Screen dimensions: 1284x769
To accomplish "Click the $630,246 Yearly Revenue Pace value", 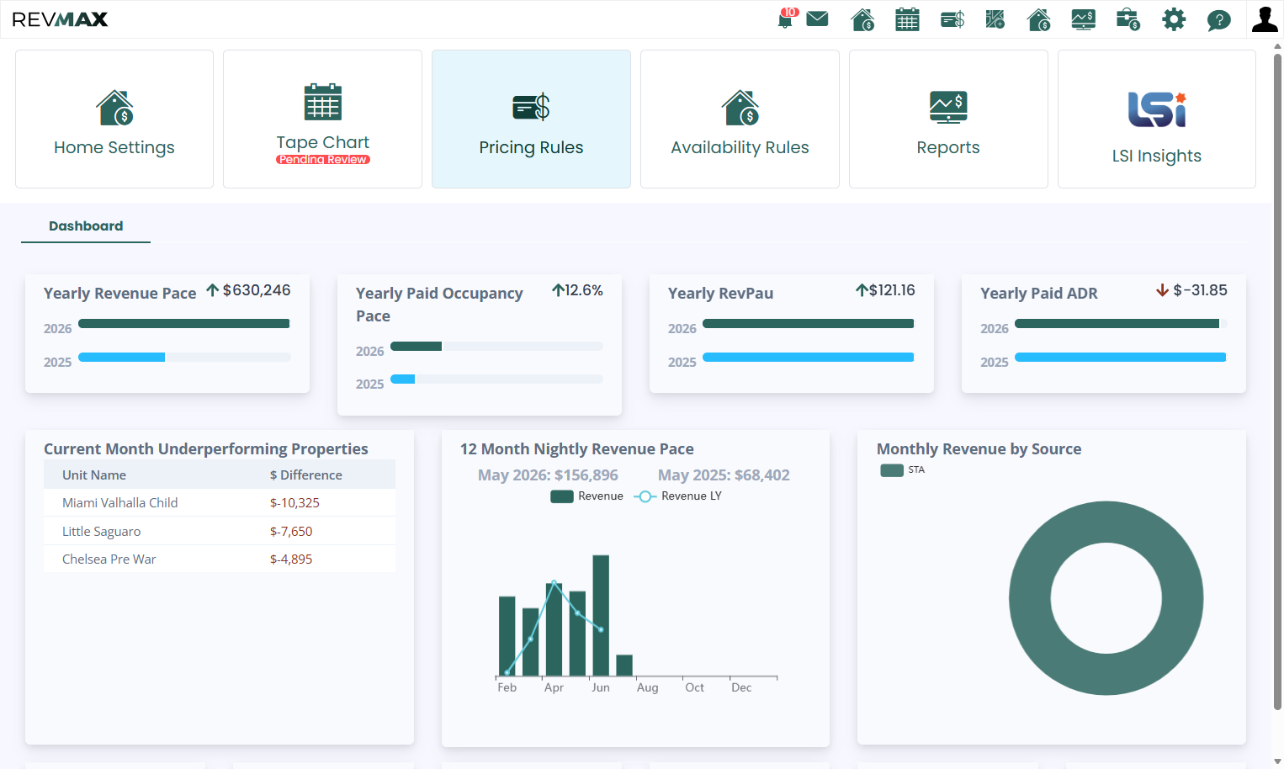I will tap(257, 290).
